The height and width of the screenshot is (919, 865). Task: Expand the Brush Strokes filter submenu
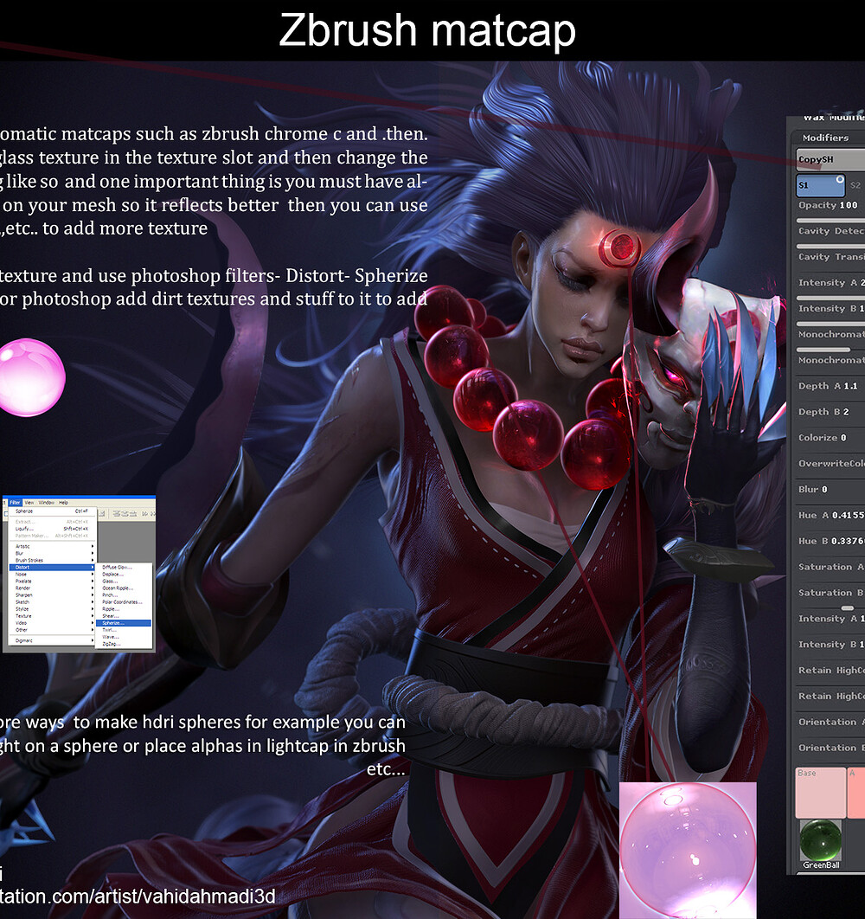[x=52, y=560]
